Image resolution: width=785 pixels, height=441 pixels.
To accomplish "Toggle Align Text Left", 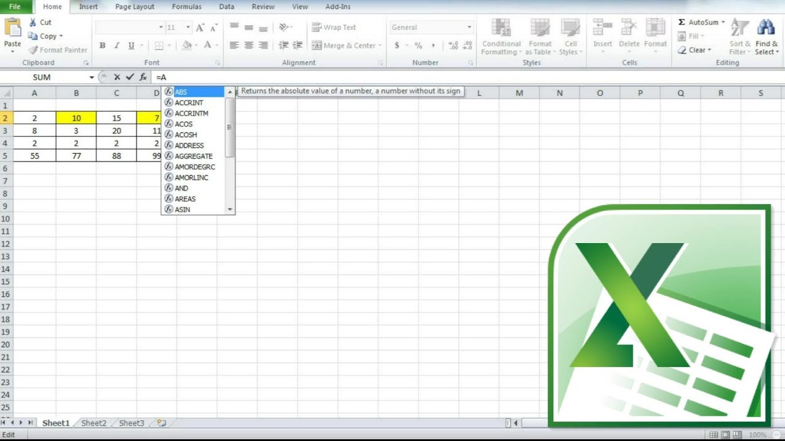I will [x=234, y=45].
